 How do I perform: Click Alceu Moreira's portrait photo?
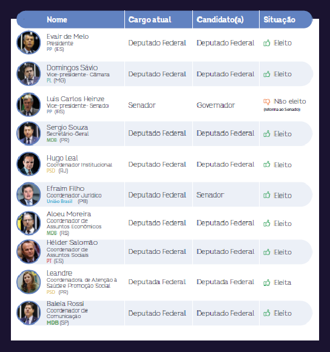(x=29, y=223)
